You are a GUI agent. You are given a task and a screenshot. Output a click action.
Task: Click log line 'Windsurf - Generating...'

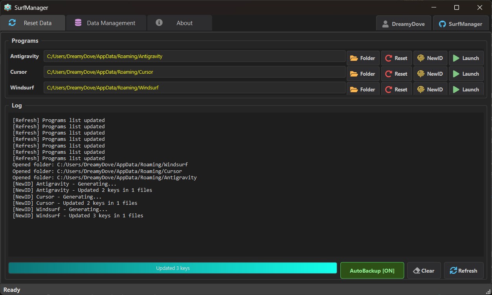coord(60,209)
